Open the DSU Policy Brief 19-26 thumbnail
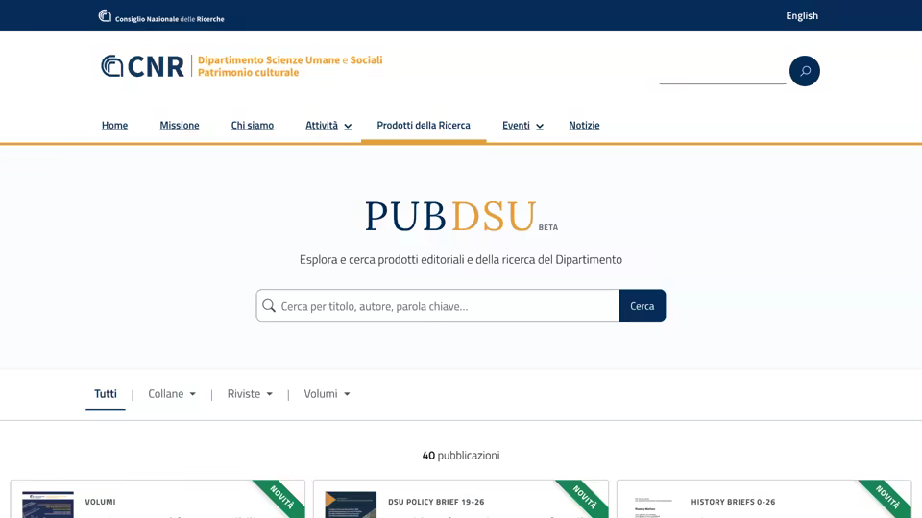 click(x=351, y=505)
